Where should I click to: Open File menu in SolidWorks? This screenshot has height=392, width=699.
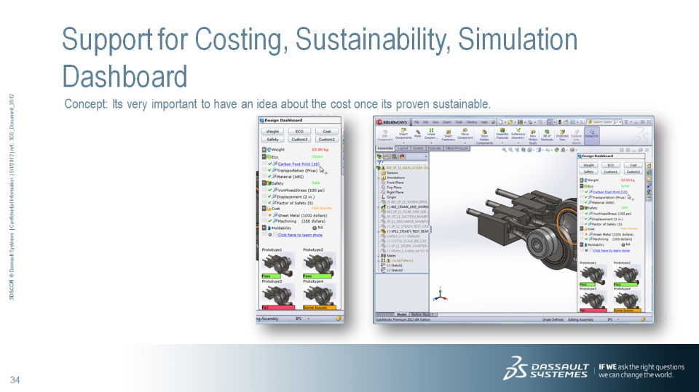[416, 121]
